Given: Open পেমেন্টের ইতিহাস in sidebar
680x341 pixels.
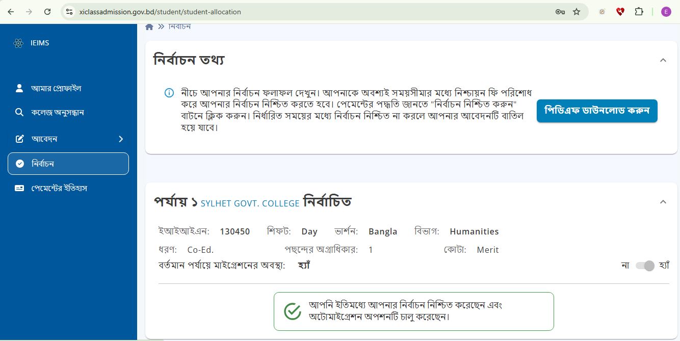Looking at the screenshot, I should point(59,188).
